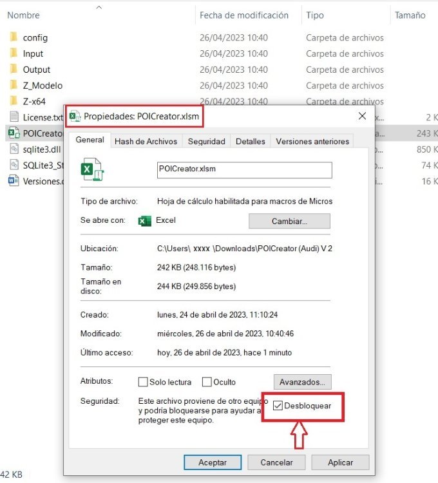This screenshot has width=438, height=483.
Task: Open the Hash de Archivos tab
Action: tap(146, 142)
